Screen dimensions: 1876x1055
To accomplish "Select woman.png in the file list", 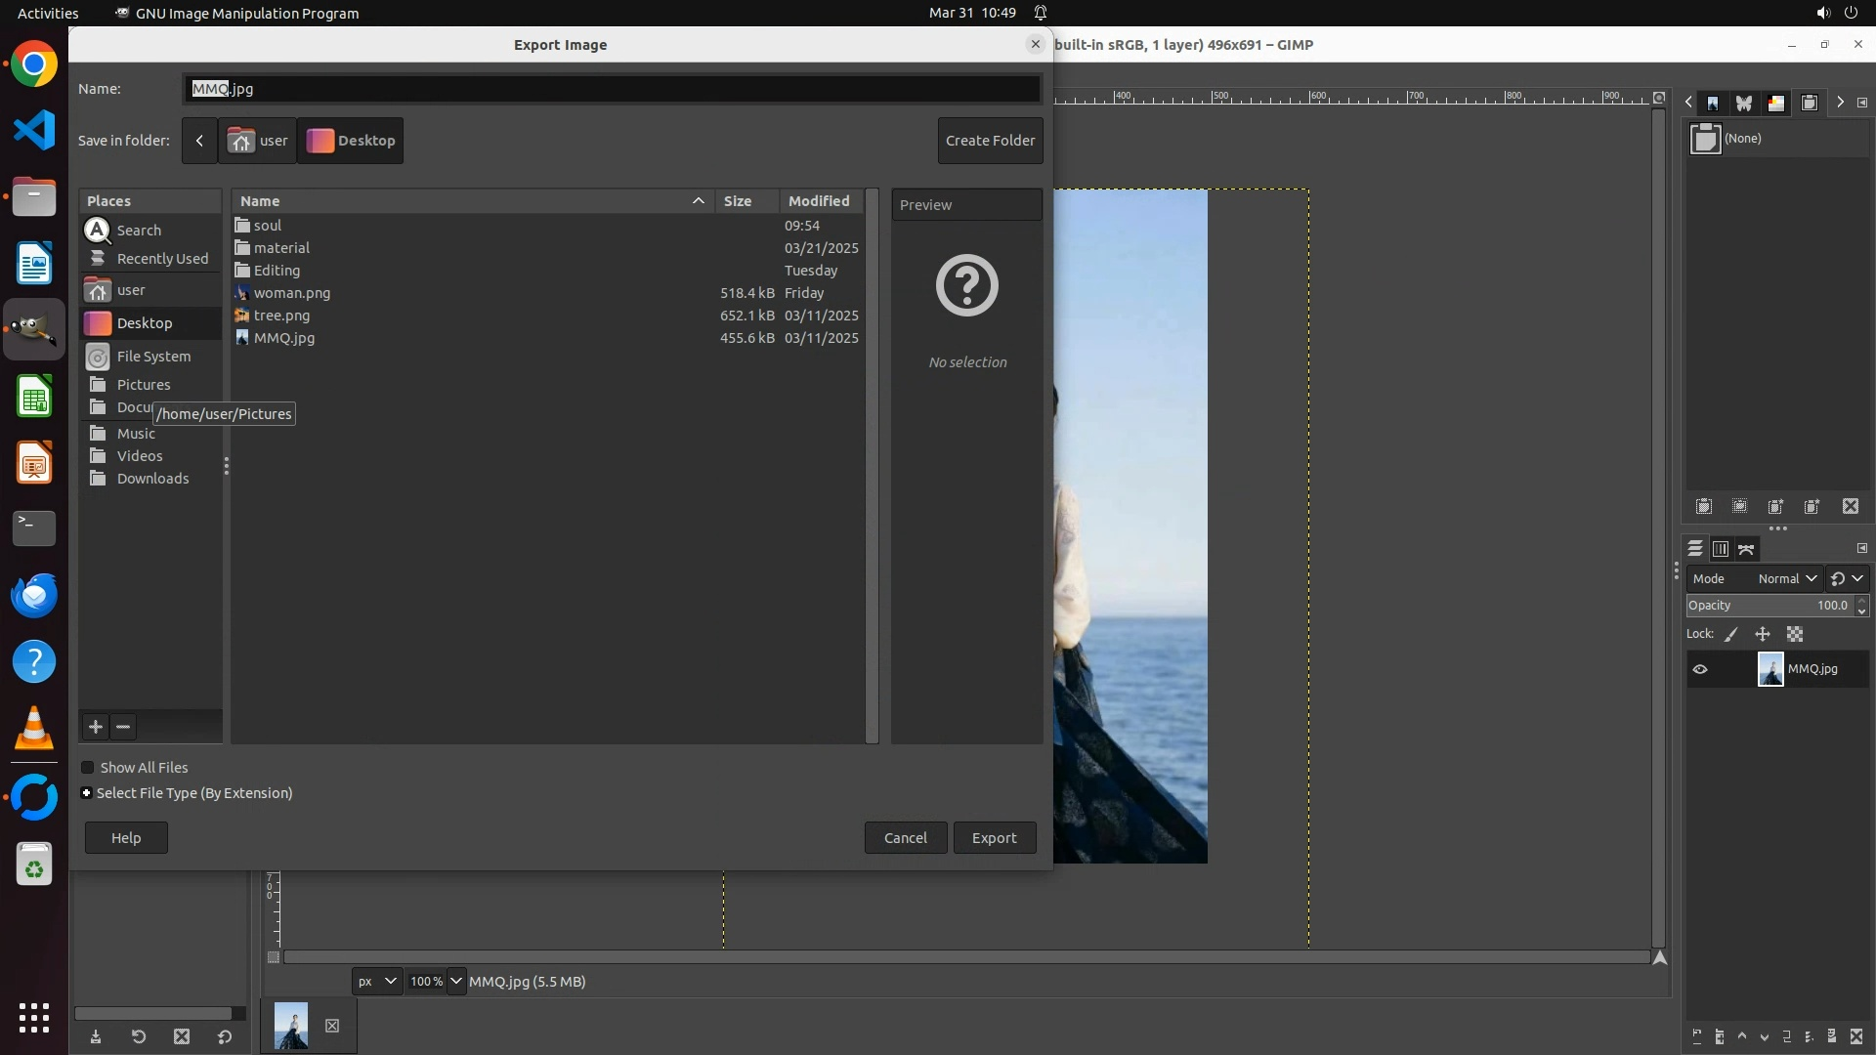I will click(291, 293).
